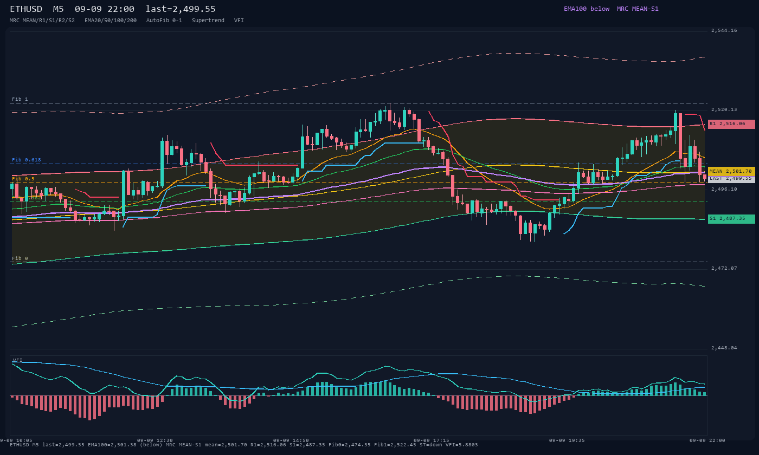Select the 2,448.04 price axis label
The image size is (759, 455).
[x=724, y=348]
